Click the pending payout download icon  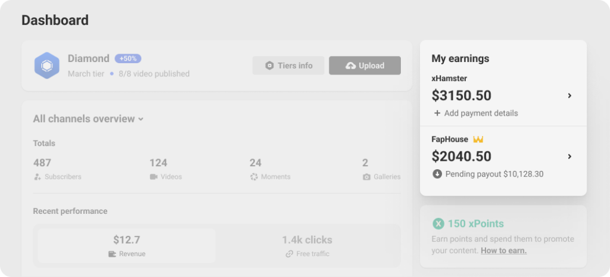[x=437, y=174]
